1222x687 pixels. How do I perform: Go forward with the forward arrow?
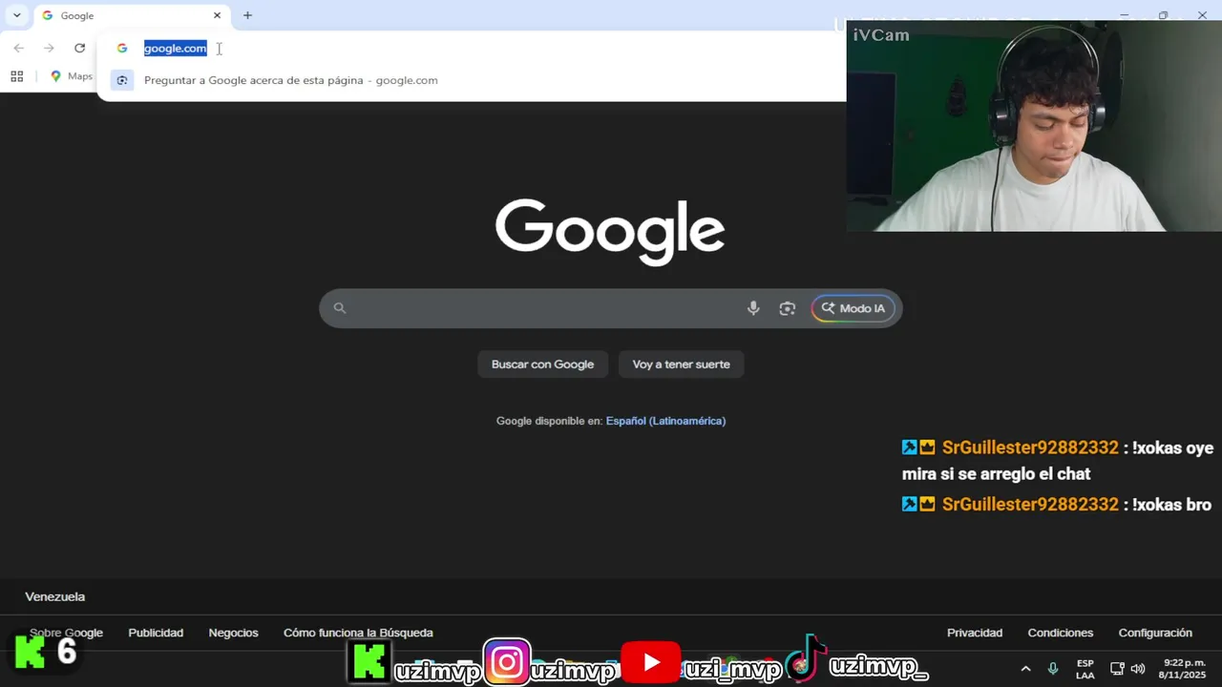pyautogui.click(x=49, y=48)
